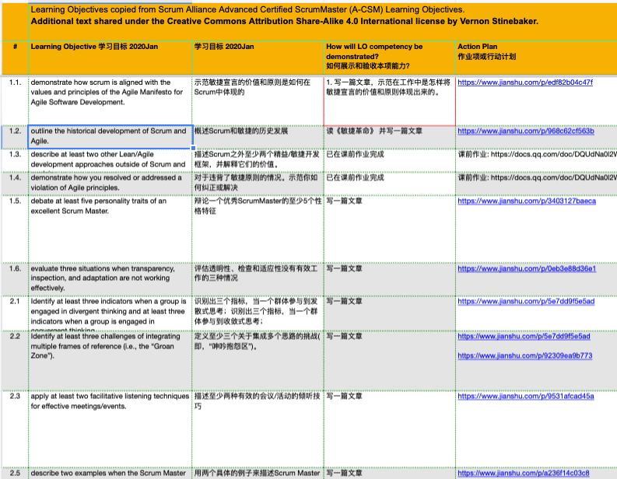Select cell '辩论一个优秀ScrumMaster的至少5个性格特征'
Viewport: 617px width, 479px height.
[258, 229]
